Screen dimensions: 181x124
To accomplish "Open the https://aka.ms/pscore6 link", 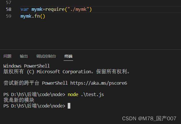I will (99, 83).
